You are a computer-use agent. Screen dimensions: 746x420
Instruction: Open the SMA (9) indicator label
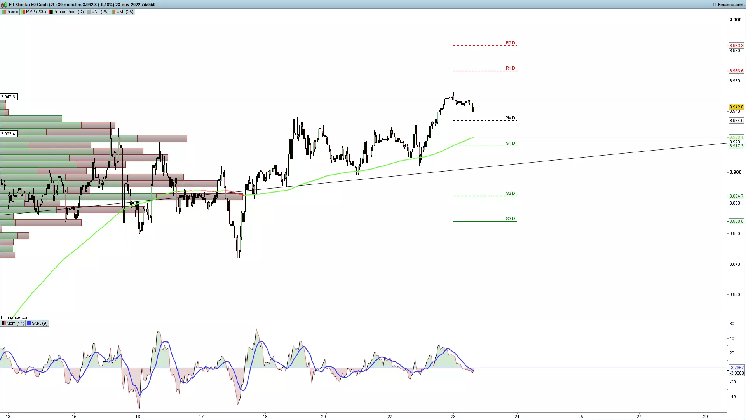tap(38, 323)
